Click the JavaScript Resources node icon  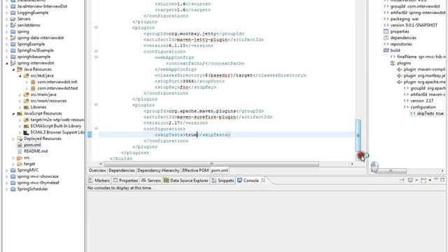click(x=20, y=113)
